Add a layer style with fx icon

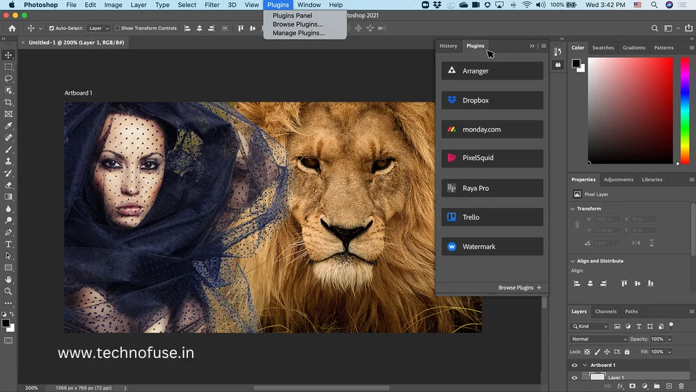pyautogui.click(x=620, y=386)
